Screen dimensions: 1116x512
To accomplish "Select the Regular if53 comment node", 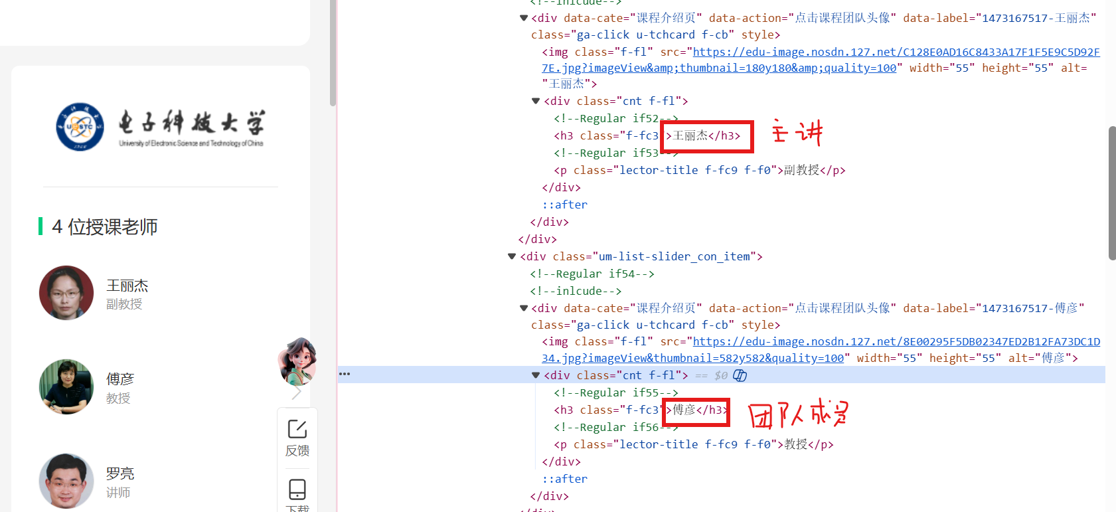I will 616,153.
